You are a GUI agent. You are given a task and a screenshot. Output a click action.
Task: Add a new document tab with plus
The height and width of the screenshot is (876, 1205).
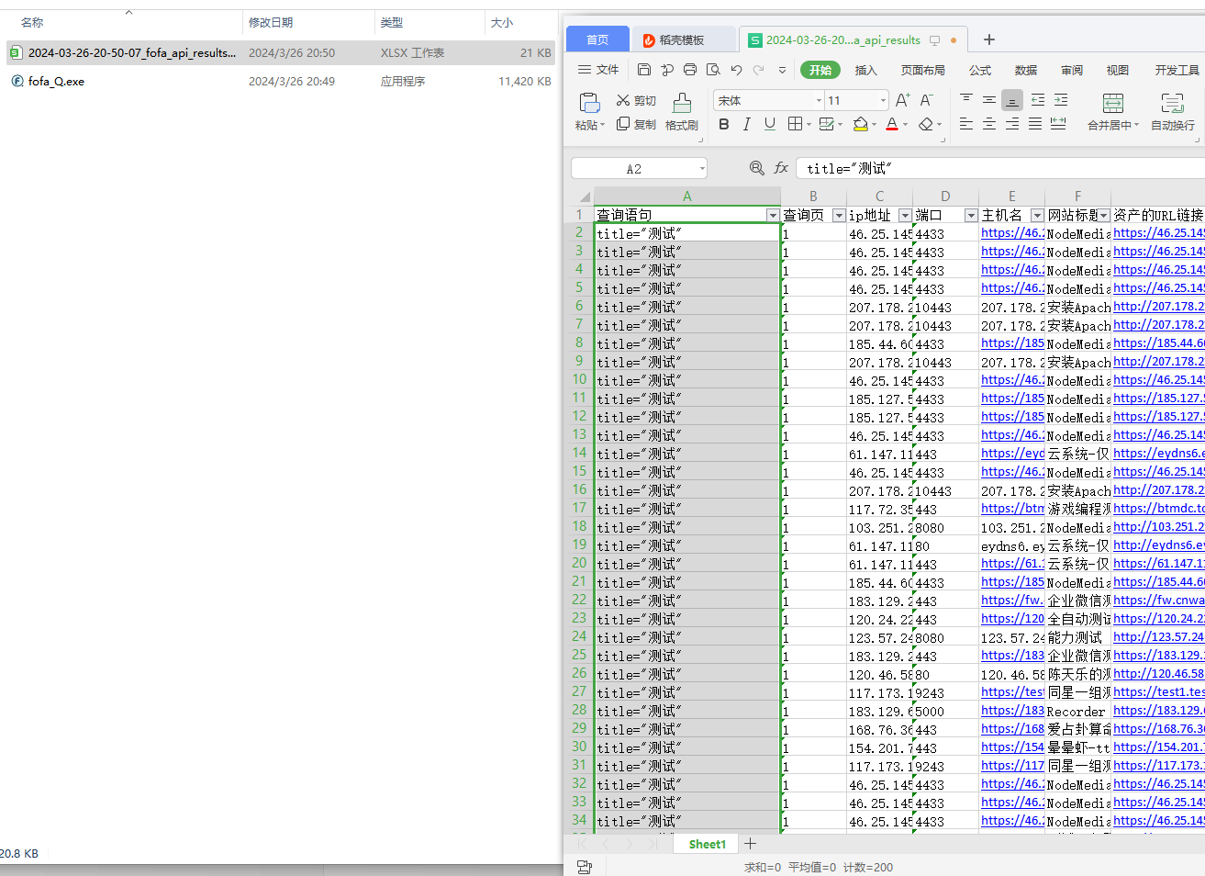point(989,39)
